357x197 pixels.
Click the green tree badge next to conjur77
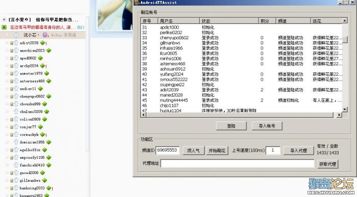pyautogui.click(x=40, y=127)
